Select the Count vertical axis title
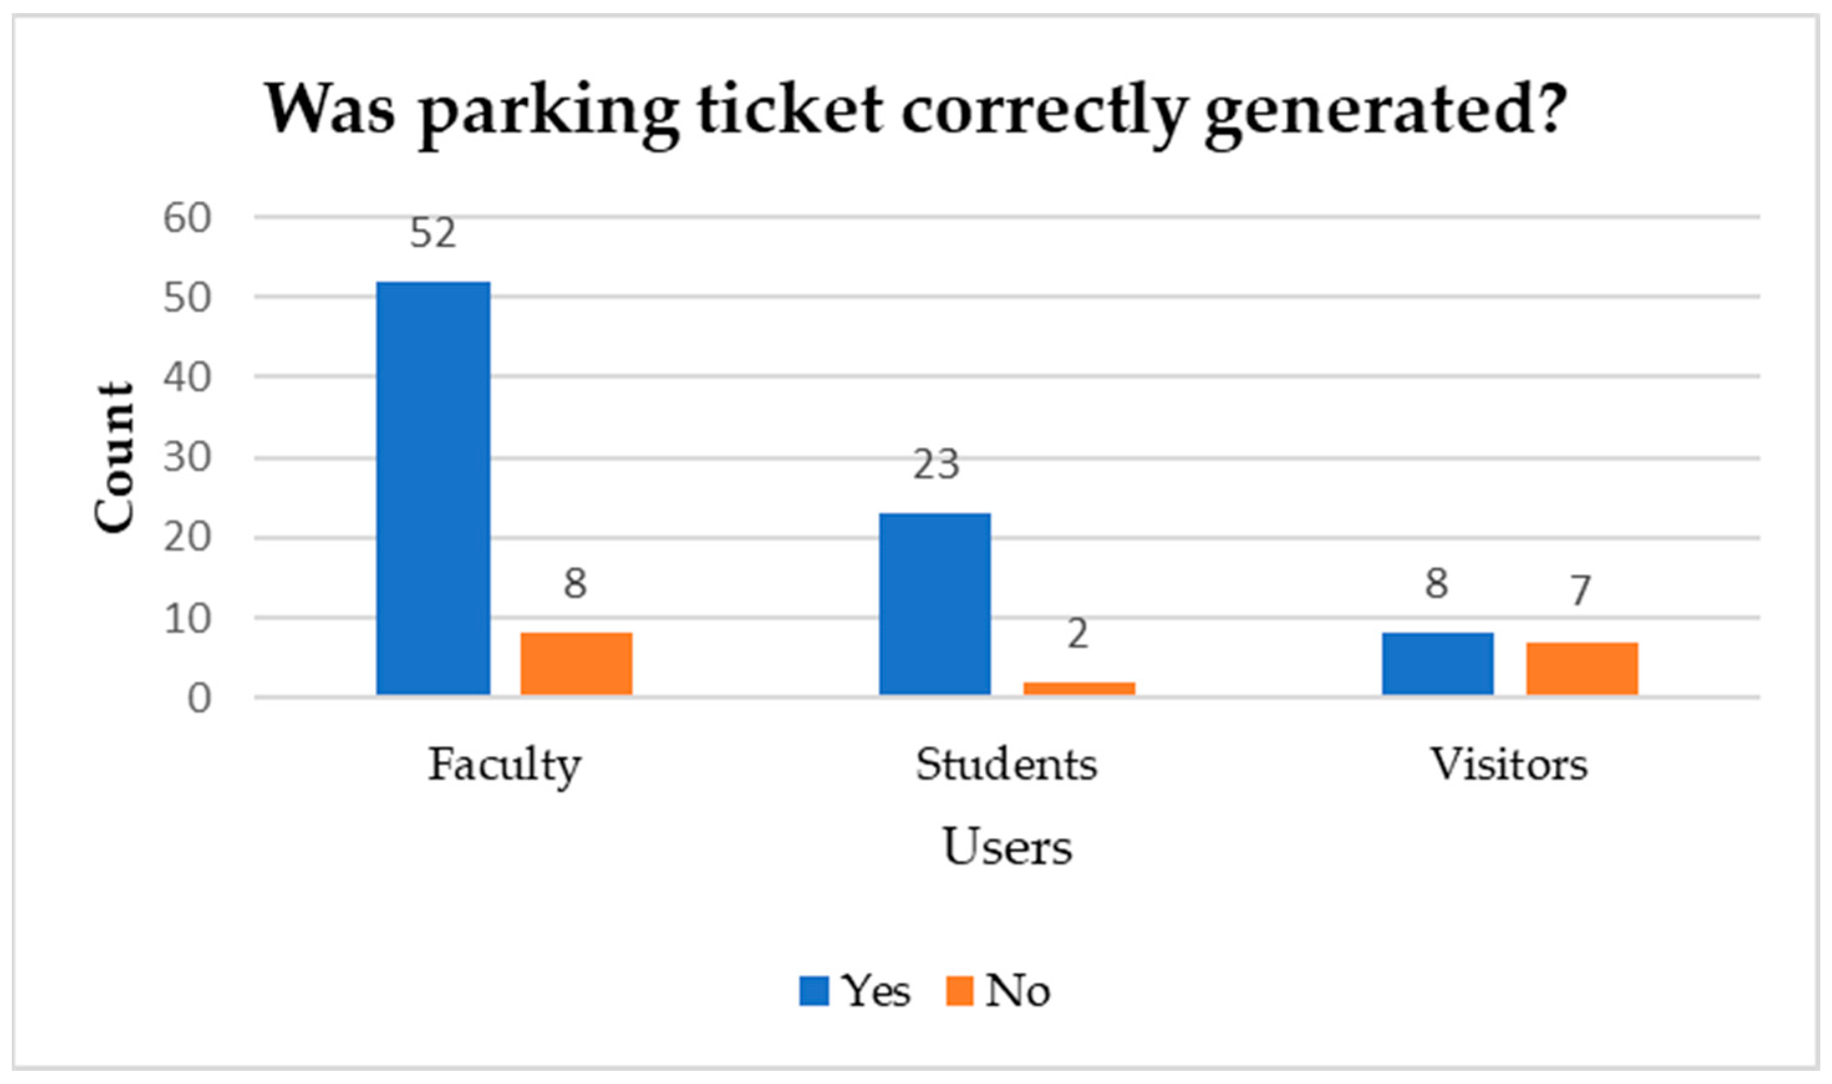1832x1084 pixels. (115, 457)
